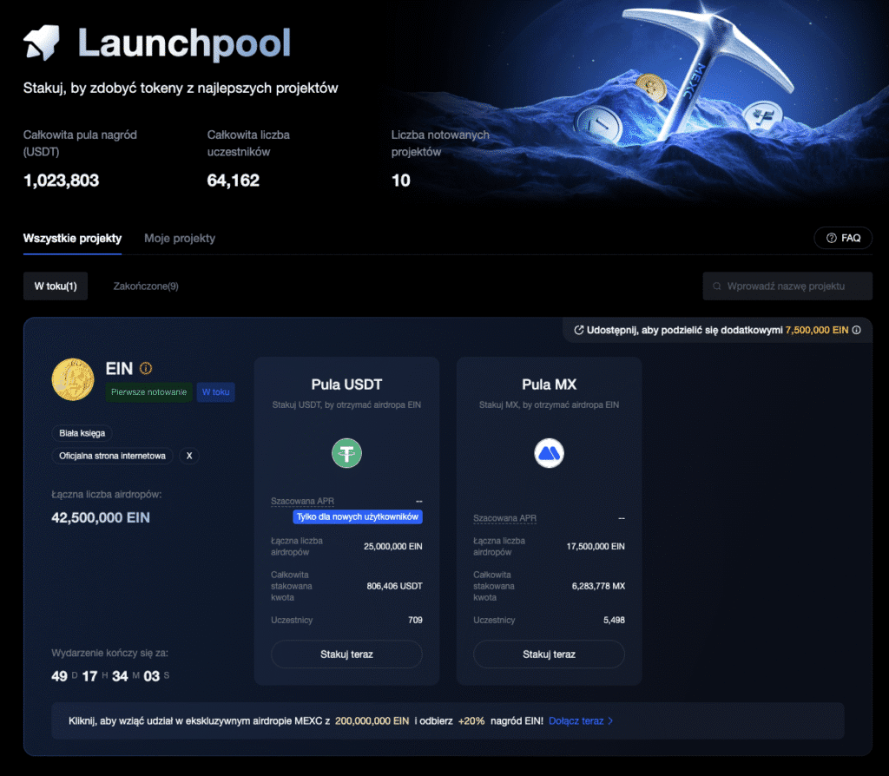
Task: Open the Moje projekty tab
Action: tap(179, 238)
